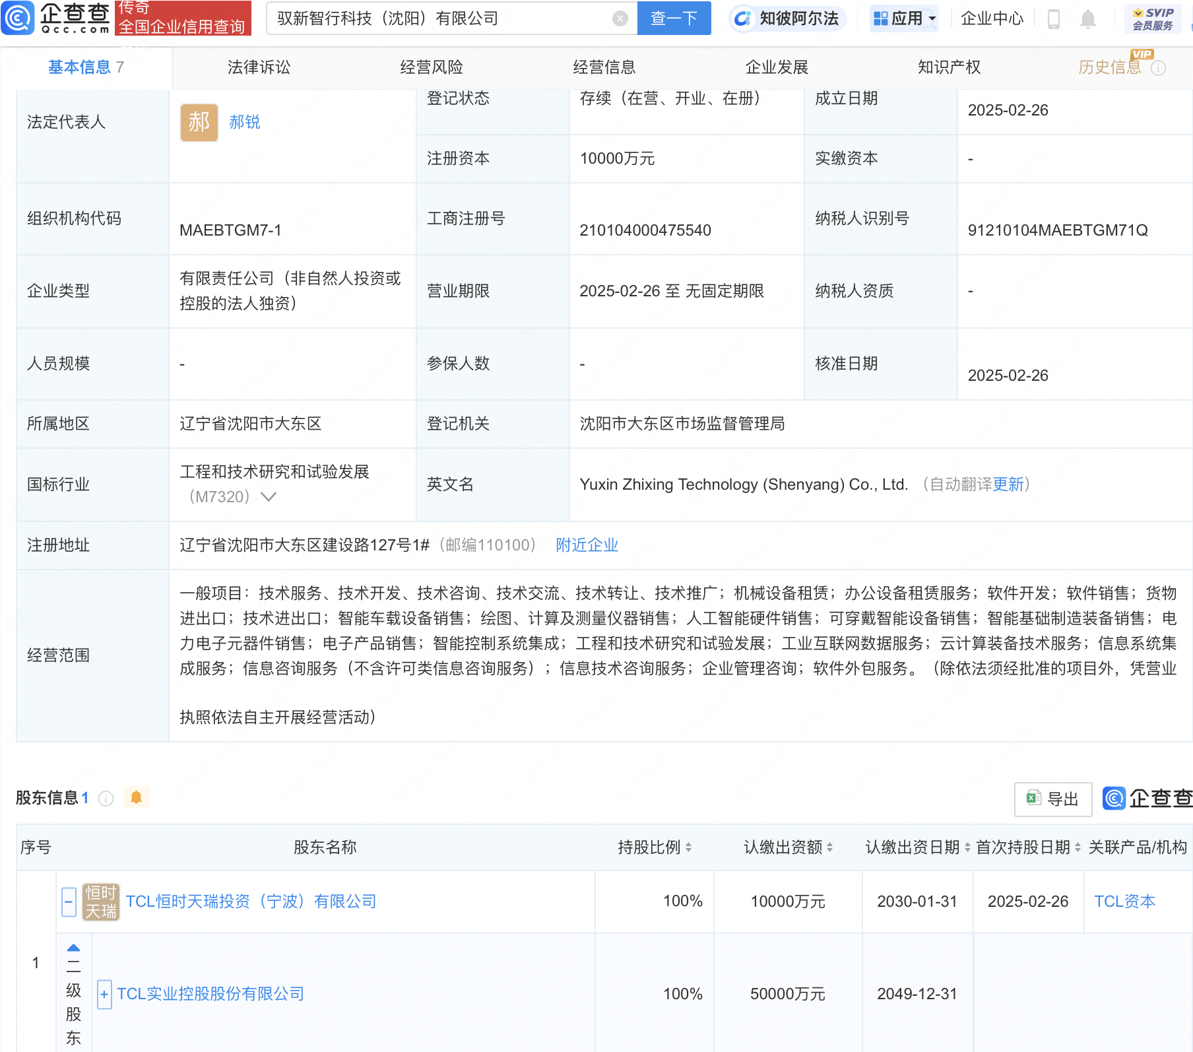This screenshot has width=1193, height=1052.
Task: Click 沈阳市大东区市场监督管理局 text
Action: coord(682,424)
